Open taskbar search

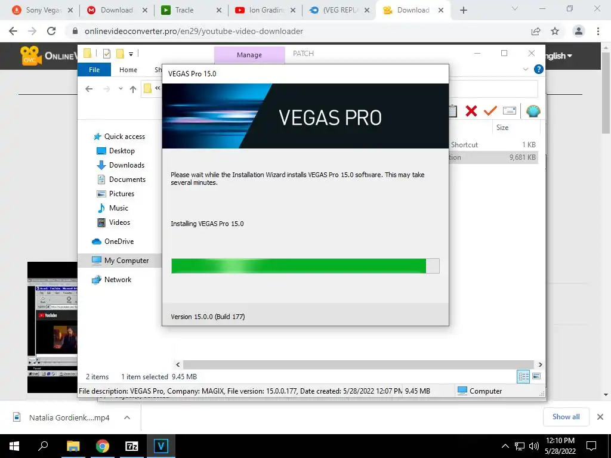pyautogui.click(x=43, y=446)
